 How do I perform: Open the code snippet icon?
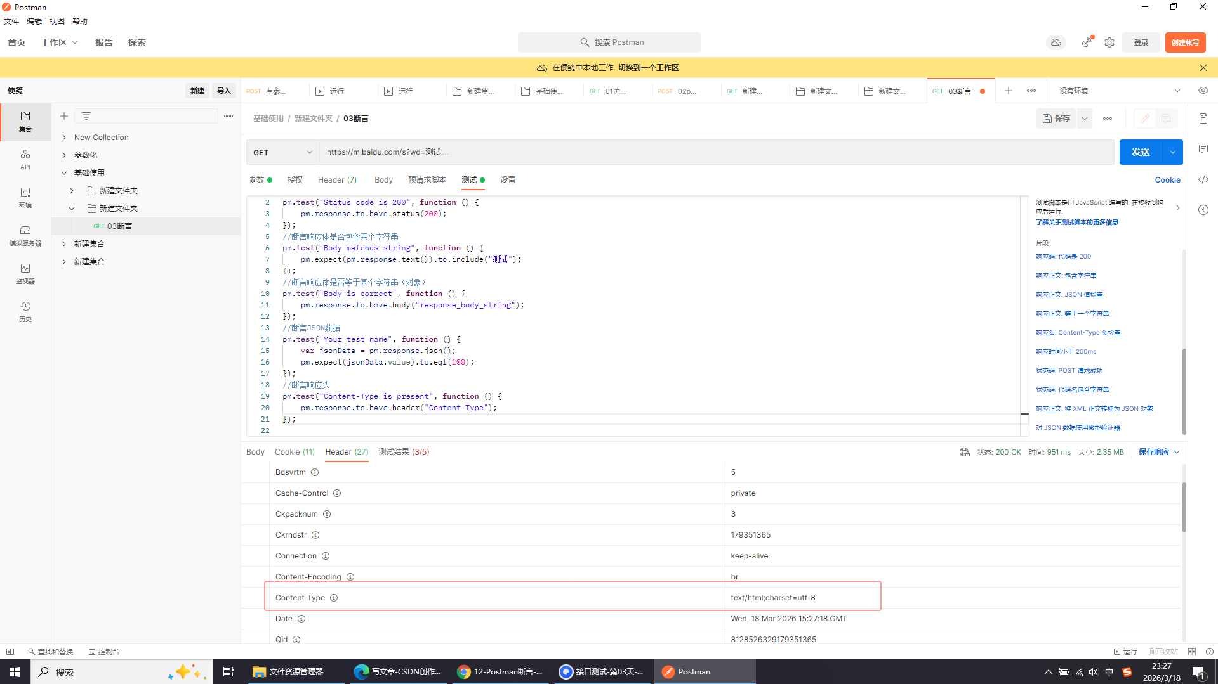point(1203,179)
